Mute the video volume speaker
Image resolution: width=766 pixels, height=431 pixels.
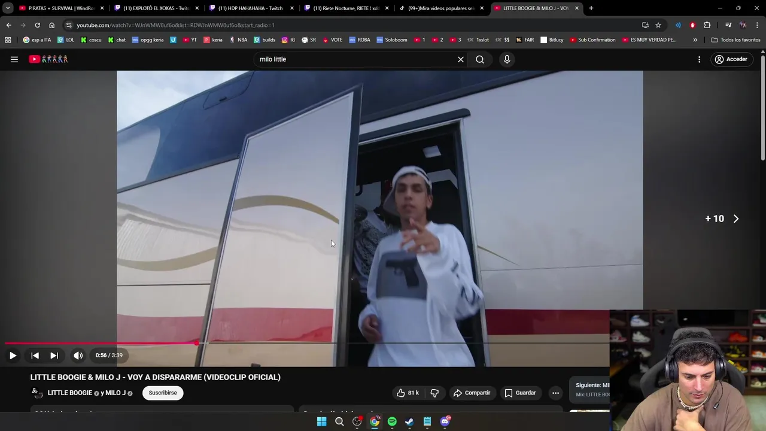coord(78,356)
